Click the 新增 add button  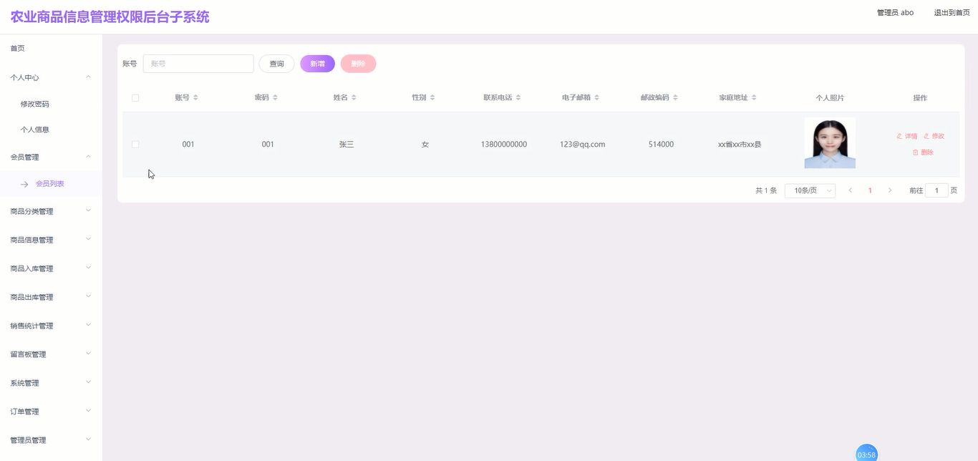point(317,64)
